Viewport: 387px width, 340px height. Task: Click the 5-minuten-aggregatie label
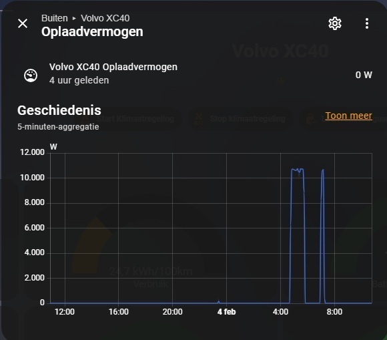coord(58,127)
